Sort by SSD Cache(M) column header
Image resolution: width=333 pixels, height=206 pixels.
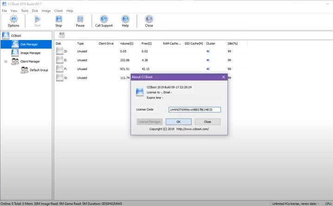[x=194, y=43]
